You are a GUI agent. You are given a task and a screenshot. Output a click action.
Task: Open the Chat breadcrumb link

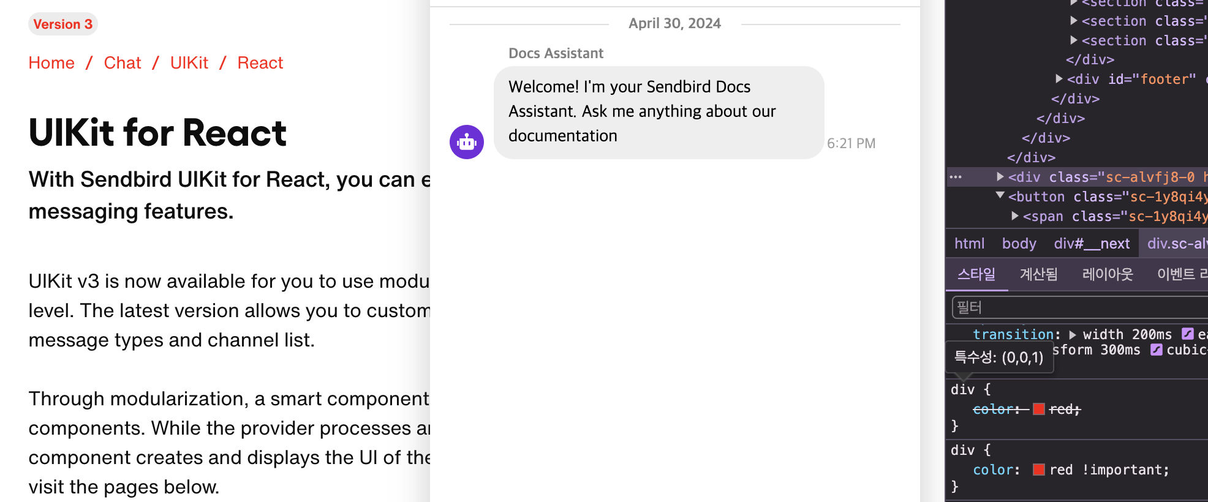coord(123,63)
